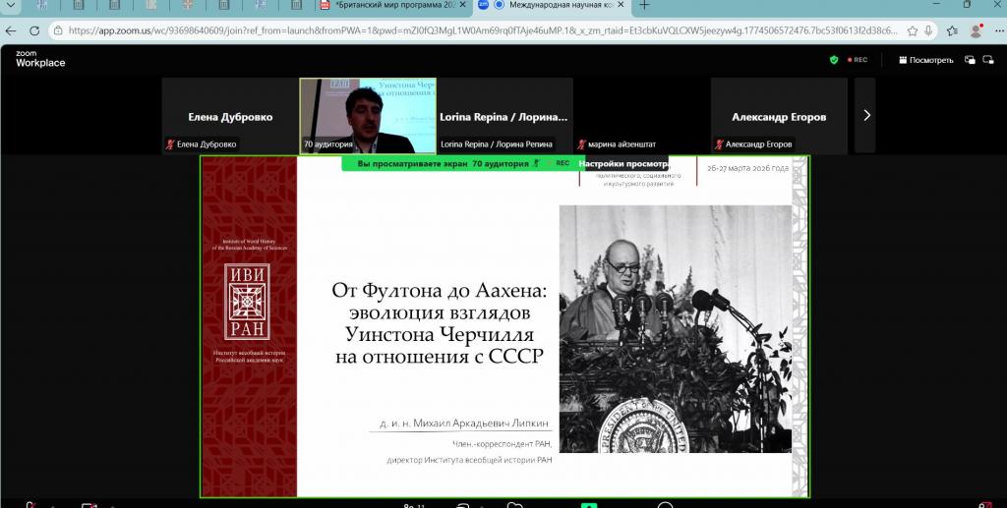
Task: Expand the Настройки просмотра dropdown
Action: (x=623, y=164)
